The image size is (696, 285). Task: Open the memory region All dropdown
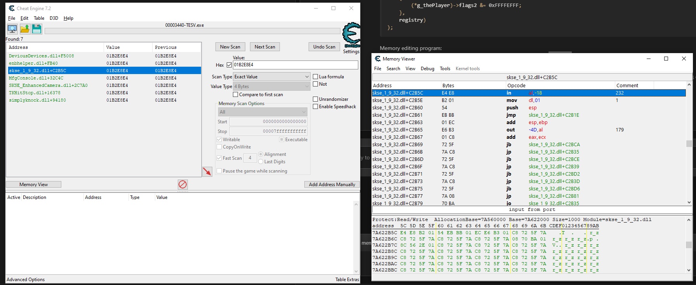pyautogui.click(x=263, y=112)
